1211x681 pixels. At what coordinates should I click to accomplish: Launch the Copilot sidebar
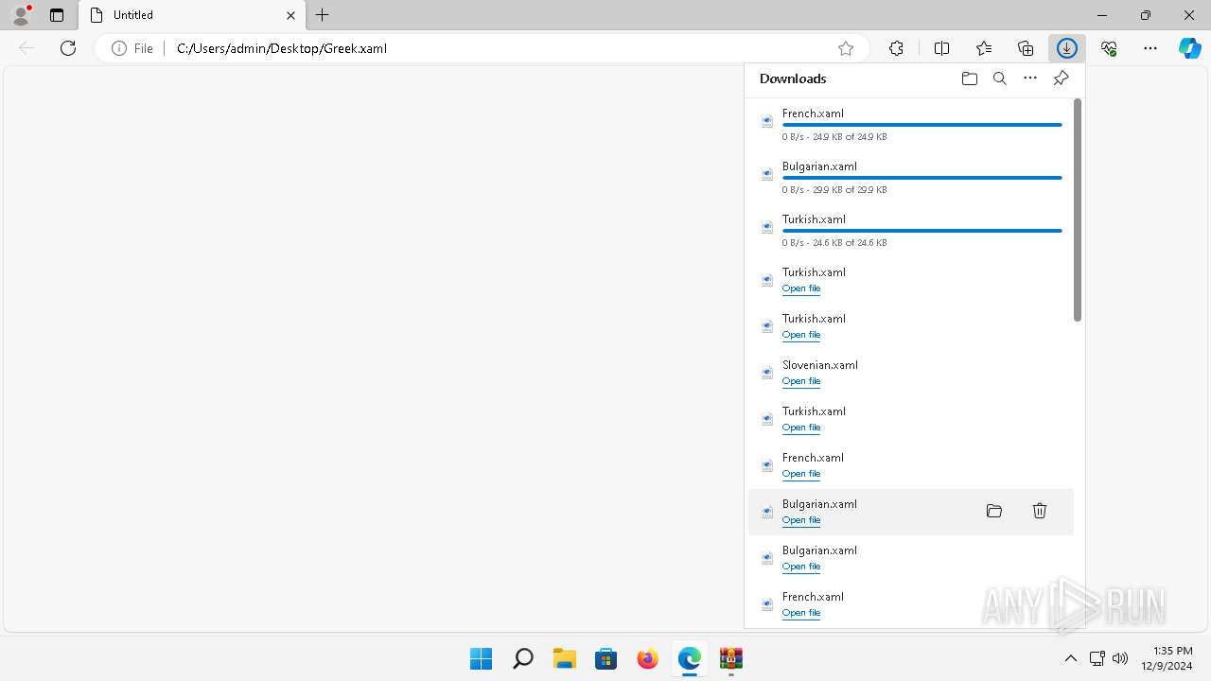click(x=1190, y=48)
